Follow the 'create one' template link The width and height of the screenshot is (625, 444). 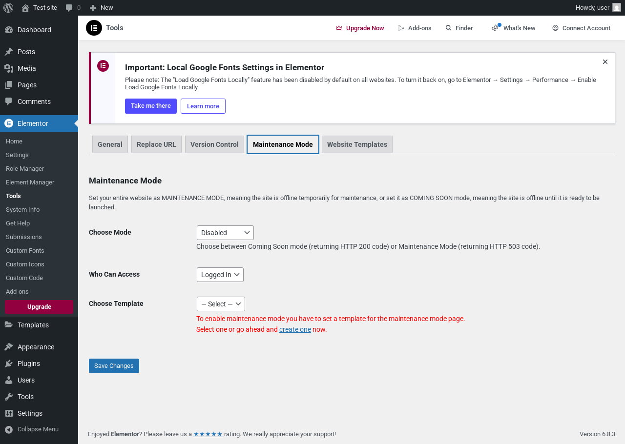[x=295, y=329]
